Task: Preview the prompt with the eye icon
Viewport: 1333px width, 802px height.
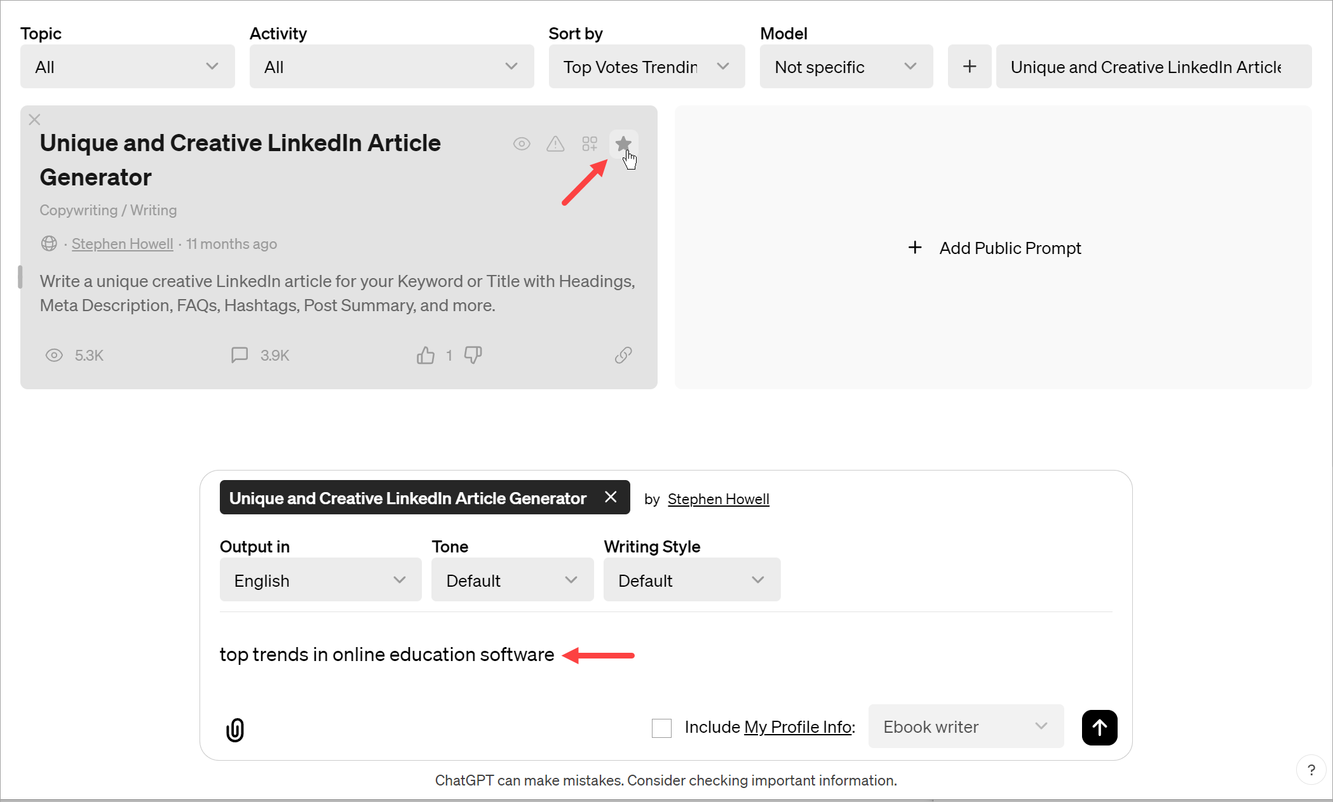Action: click(x=521, y=144)
